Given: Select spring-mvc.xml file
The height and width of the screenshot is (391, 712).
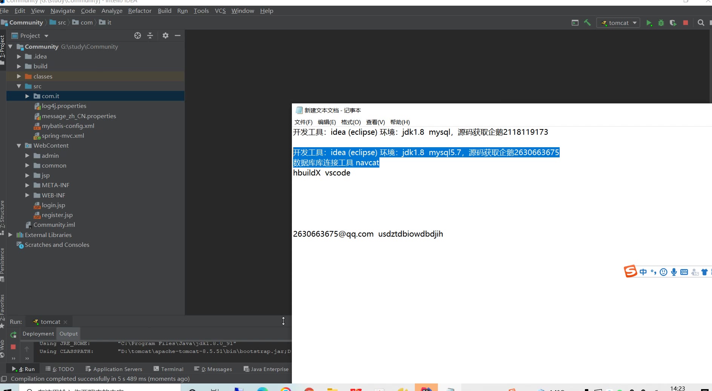Looking at the screenshot, I should (63, 135).
